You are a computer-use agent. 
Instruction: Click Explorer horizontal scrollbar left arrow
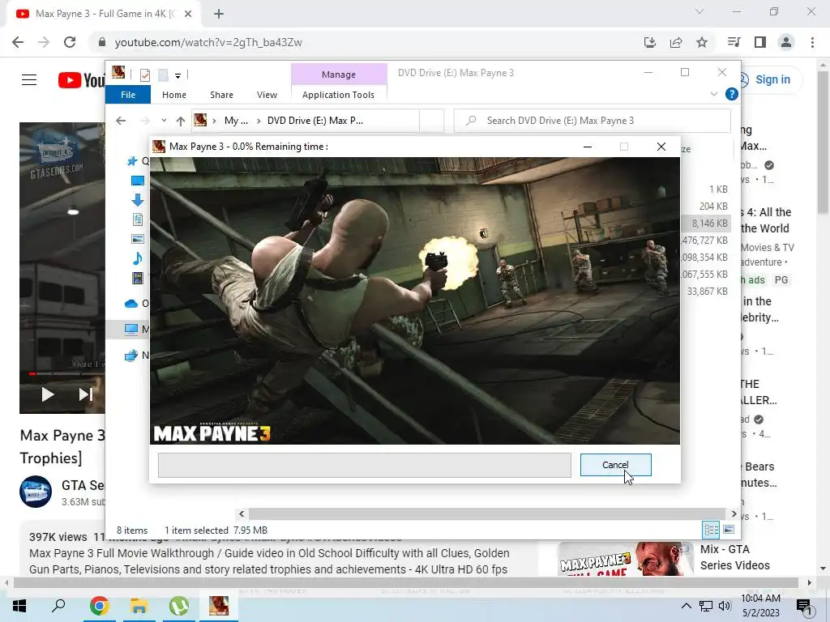242,513
